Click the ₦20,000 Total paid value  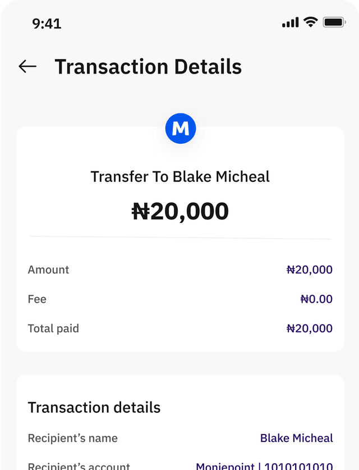tap(309, 328)
